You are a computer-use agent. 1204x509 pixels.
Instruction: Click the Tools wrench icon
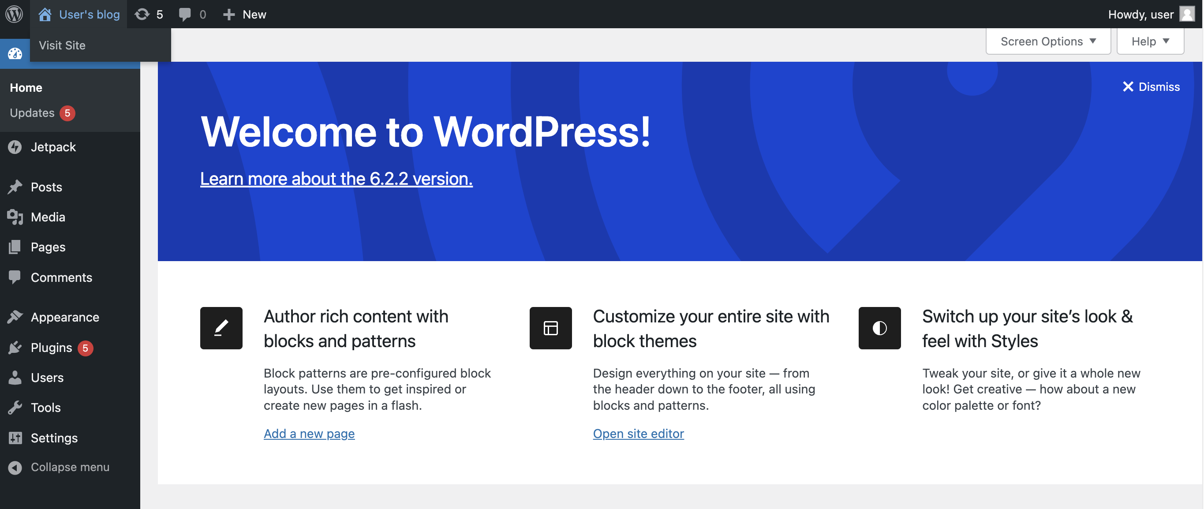coord(15,408)
